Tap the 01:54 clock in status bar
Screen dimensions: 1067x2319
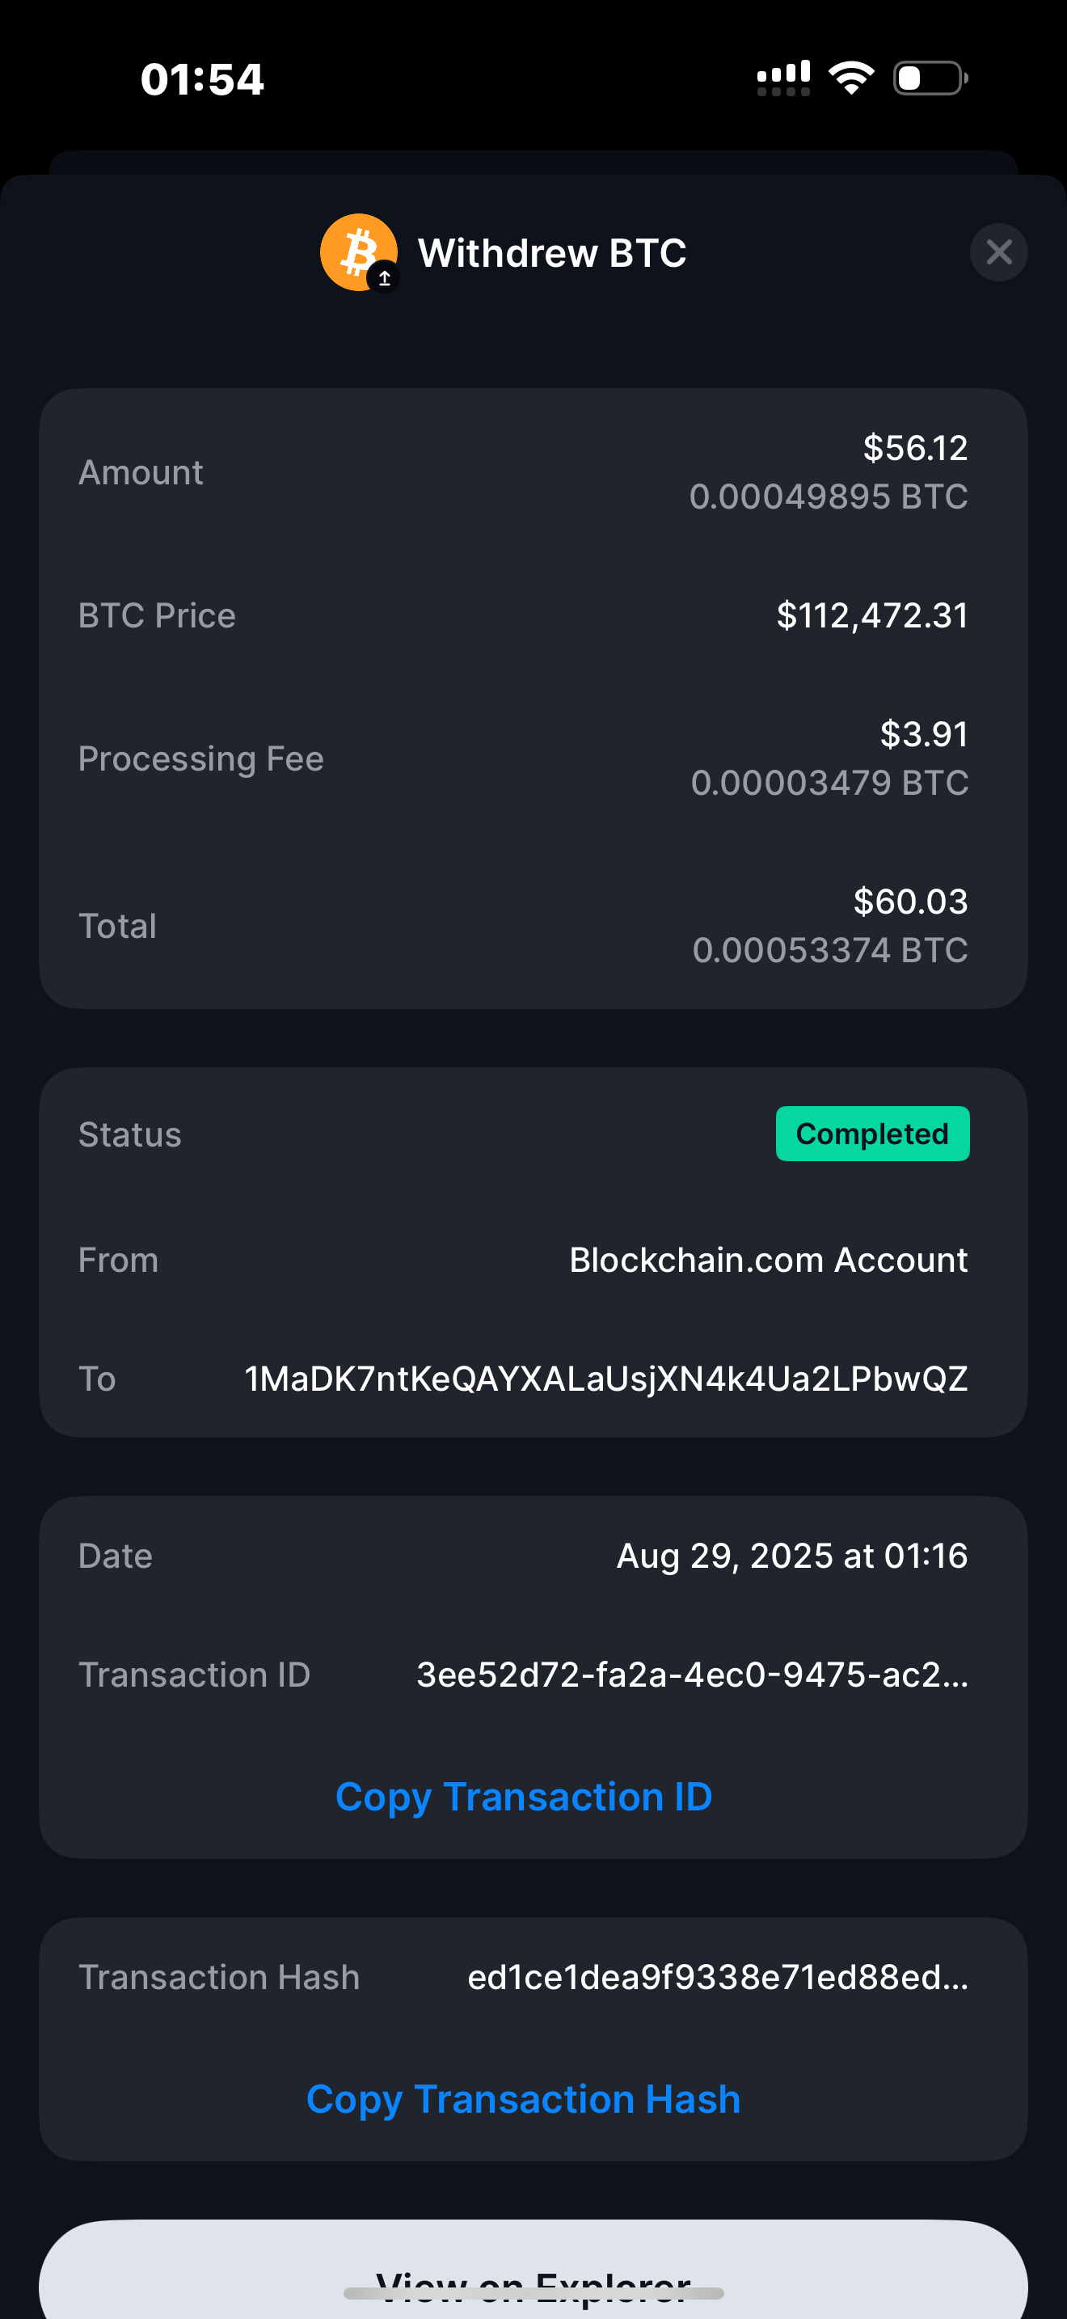tap(202, 79)
